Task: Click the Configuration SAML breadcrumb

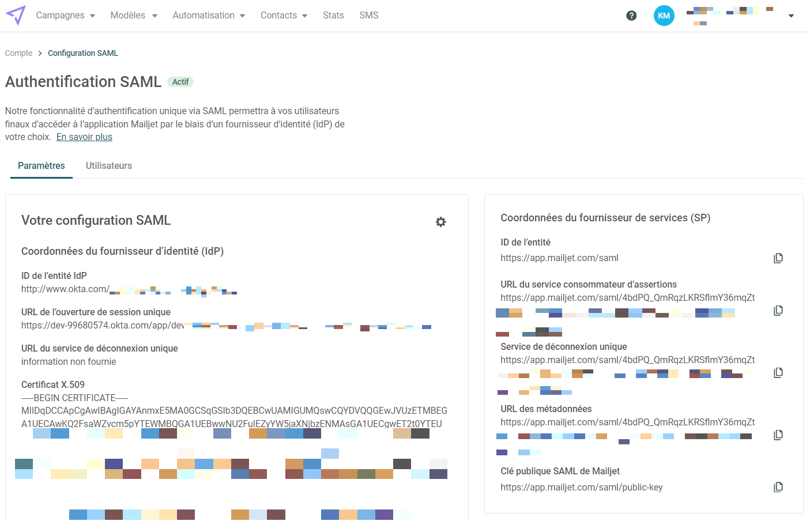Action: pos(83,53)
